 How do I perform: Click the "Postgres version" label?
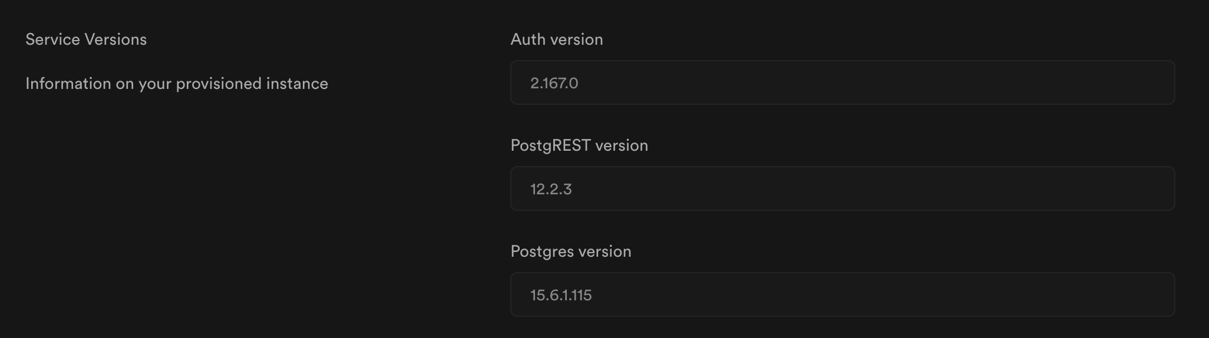tap(571, 251)
